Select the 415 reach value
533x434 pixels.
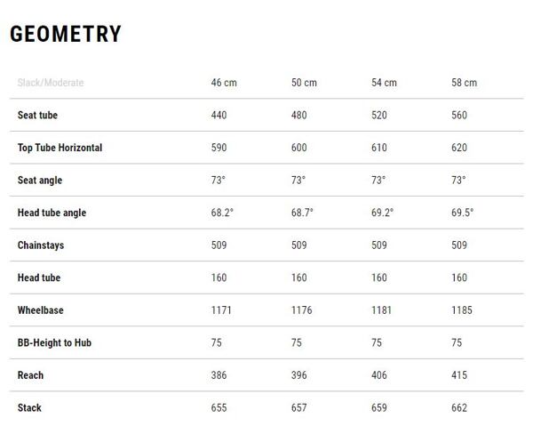click(x=459, y=375)
